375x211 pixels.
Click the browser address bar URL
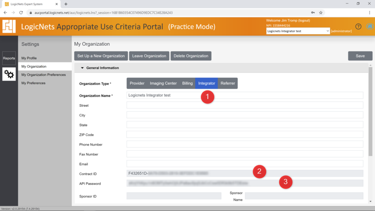pos(103,13)
